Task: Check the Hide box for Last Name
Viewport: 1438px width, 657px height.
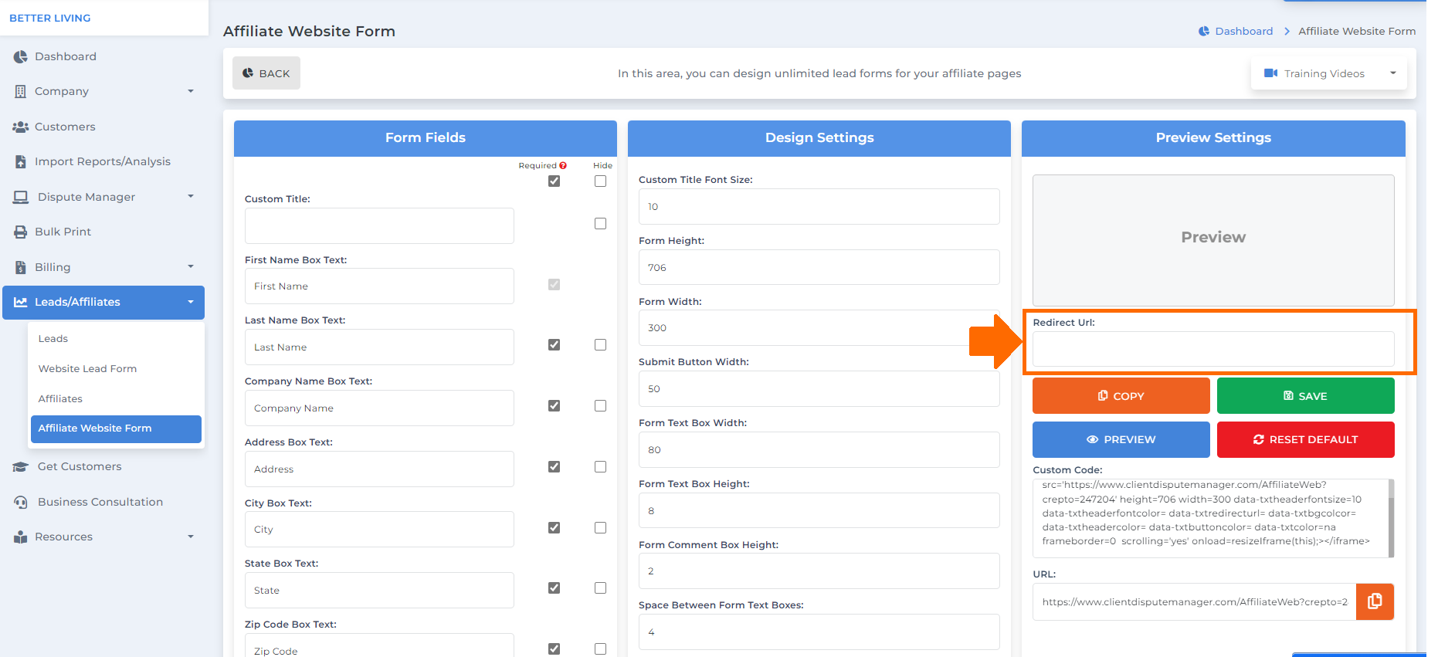Action: click(x=600, y=344)
